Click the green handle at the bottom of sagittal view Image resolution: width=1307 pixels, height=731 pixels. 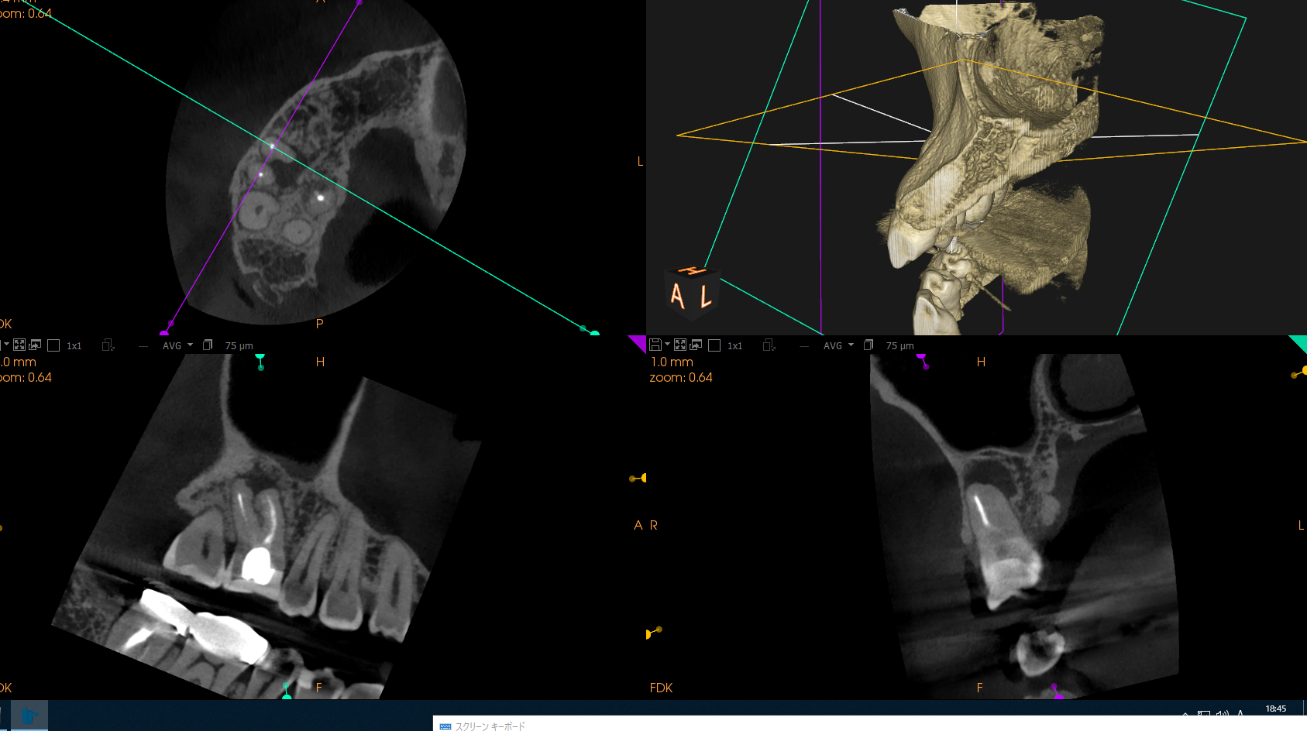(x=287, y=692)
